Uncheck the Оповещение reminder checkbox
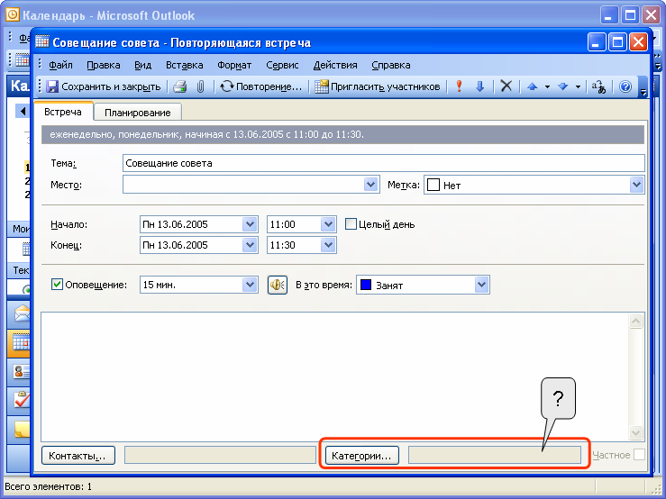Viewport: 666px width, 499px height. [57, 284]
